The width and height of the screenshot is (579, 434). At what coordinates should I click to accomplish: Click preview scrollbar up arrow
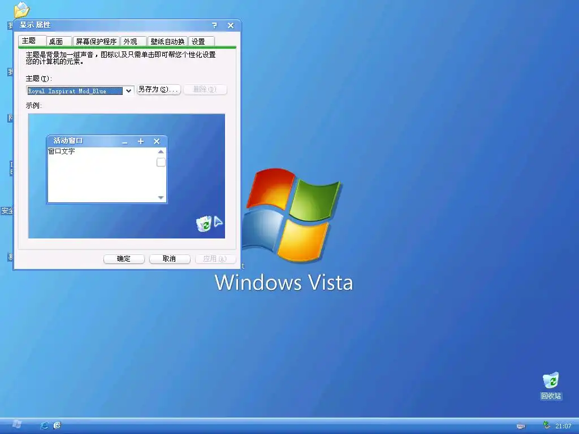point(161,151)
